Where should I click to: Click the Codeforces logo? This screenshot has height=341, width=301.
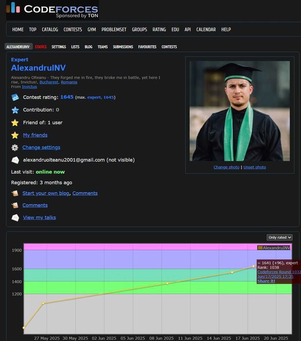52,10
